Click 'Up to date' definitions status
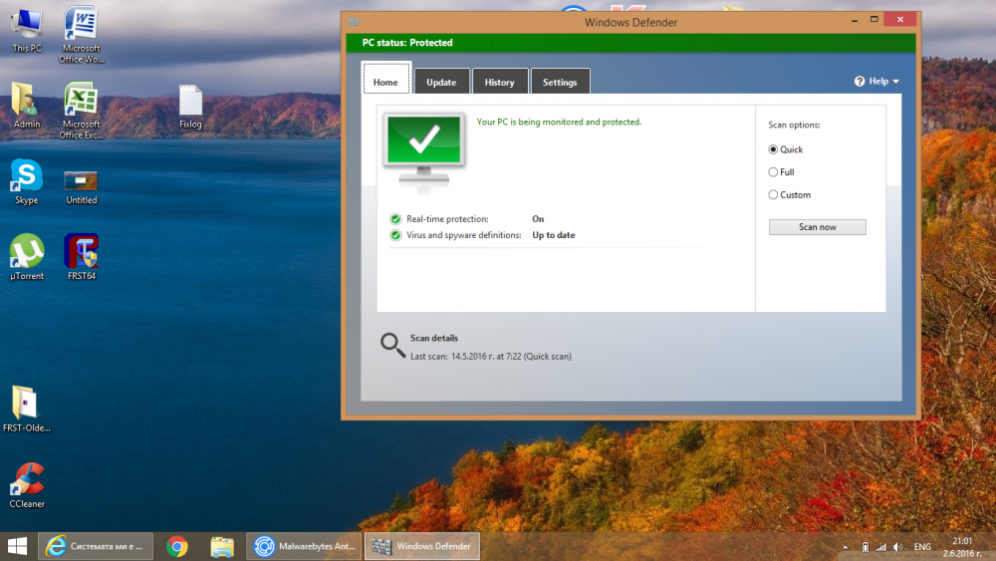The height and width of the screenshot is (561, 996). coord(553,235)
